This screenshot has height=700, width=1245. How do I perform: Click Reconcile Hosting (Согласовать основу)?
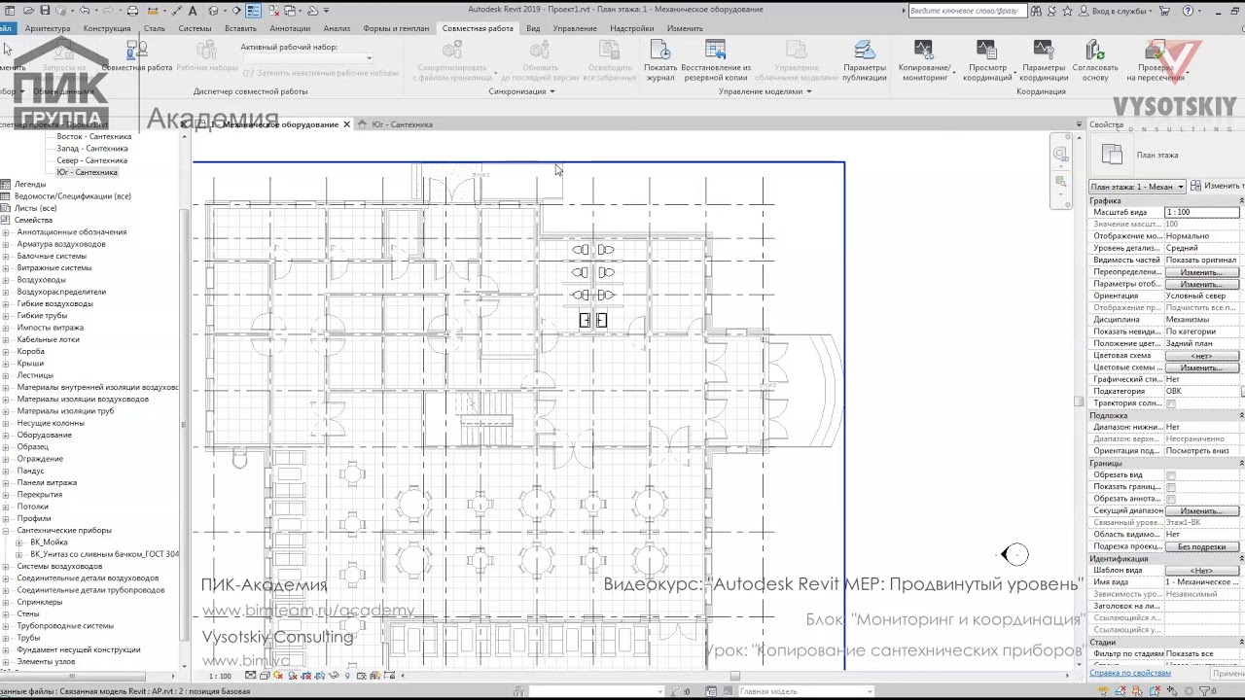[x=1095, y=60]
